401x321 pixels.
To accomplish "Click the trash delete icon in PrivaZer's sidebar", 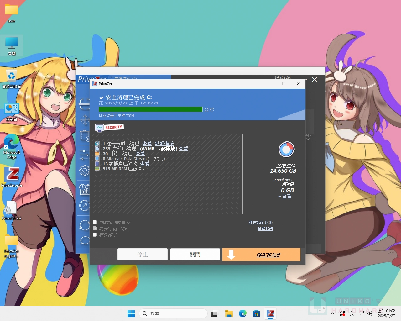I will 85,135.
